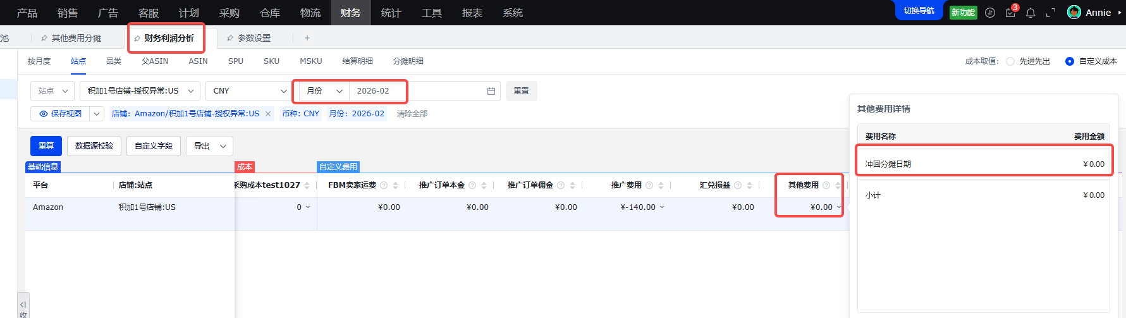This screenshot has width=1126, height=318.
Task: Click the 清除全部 link
Action: point(412,114)
